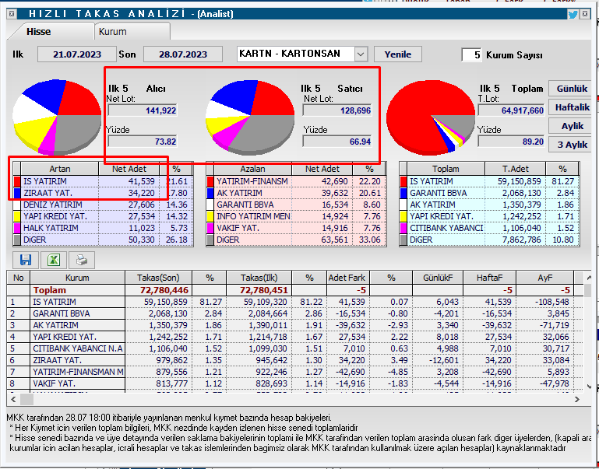Share via the Twitter bird icon
The width and height of the screenshot is (599, 469).
coord(573,15)
